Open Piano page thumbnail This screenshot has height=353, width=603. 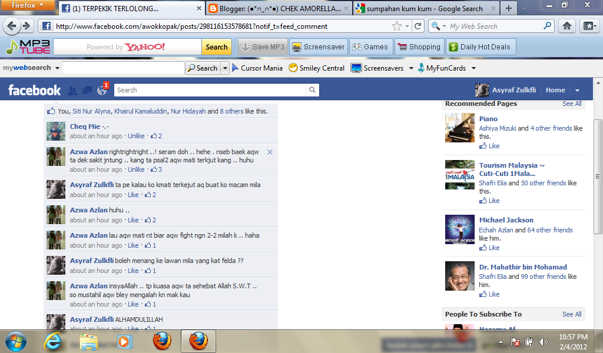click(460, 128)
